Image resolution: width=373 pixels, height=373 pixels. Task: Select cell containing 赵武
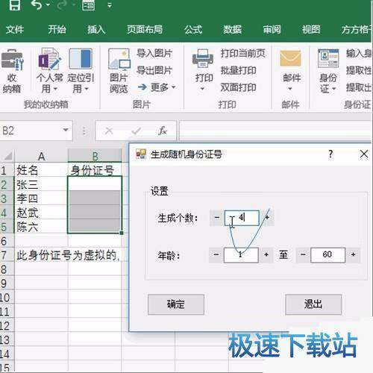pyautogui.click(x=41, y=213)
